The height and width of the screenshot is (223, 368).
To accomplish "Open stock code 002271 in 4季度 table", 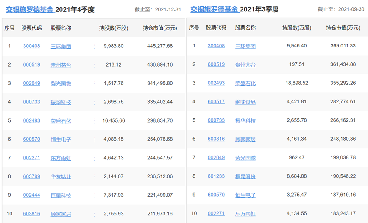I will pyautogui.click(x=32, y=158).
